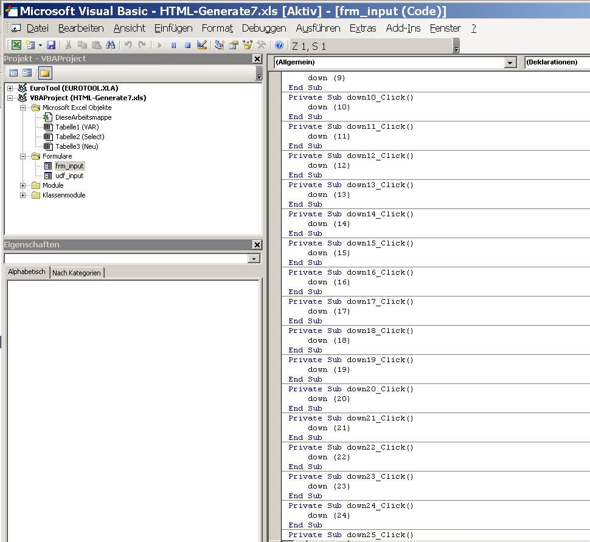Open the ? help menu
Image resolution: width=590 pixels, height=542 pixels.
(x=473, y=28)
